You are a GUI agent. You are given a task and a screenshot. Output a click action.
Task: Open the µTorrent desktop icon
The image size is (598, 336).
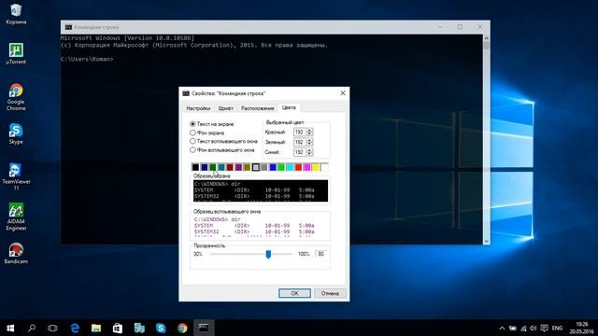point(16,54)
